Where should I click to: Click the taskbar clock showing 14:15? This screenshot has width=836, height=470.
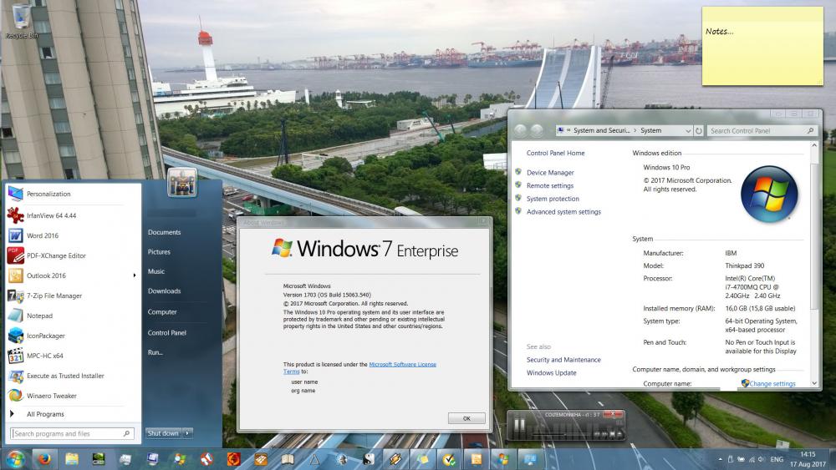coord(808,459)
